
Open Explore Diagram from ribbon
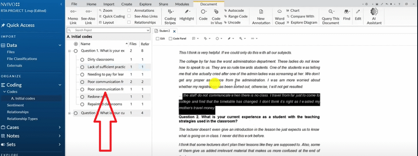coord(302,23)
